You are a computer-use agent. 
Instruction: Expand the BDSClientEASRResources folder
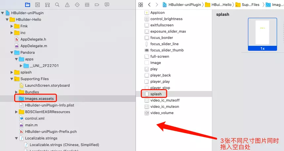[x=17, y=112]
